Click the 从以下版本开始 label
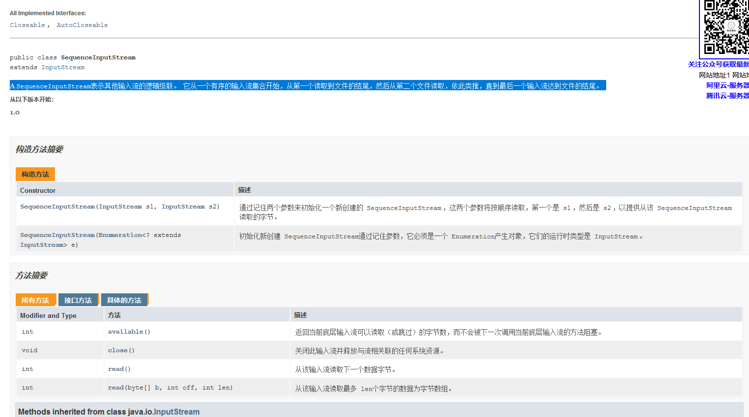The height and width of the screenshot is (417, 749). point(31,100)
